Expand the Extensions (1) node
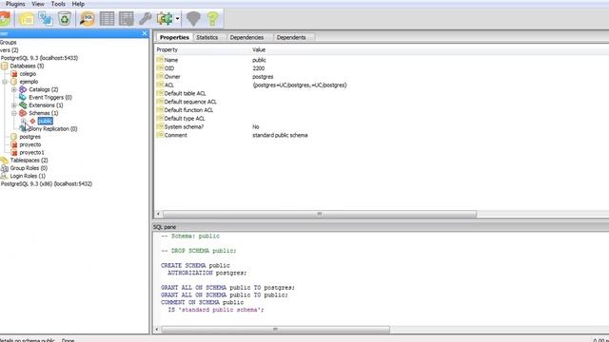609x342 pixels. click(14, 105)
